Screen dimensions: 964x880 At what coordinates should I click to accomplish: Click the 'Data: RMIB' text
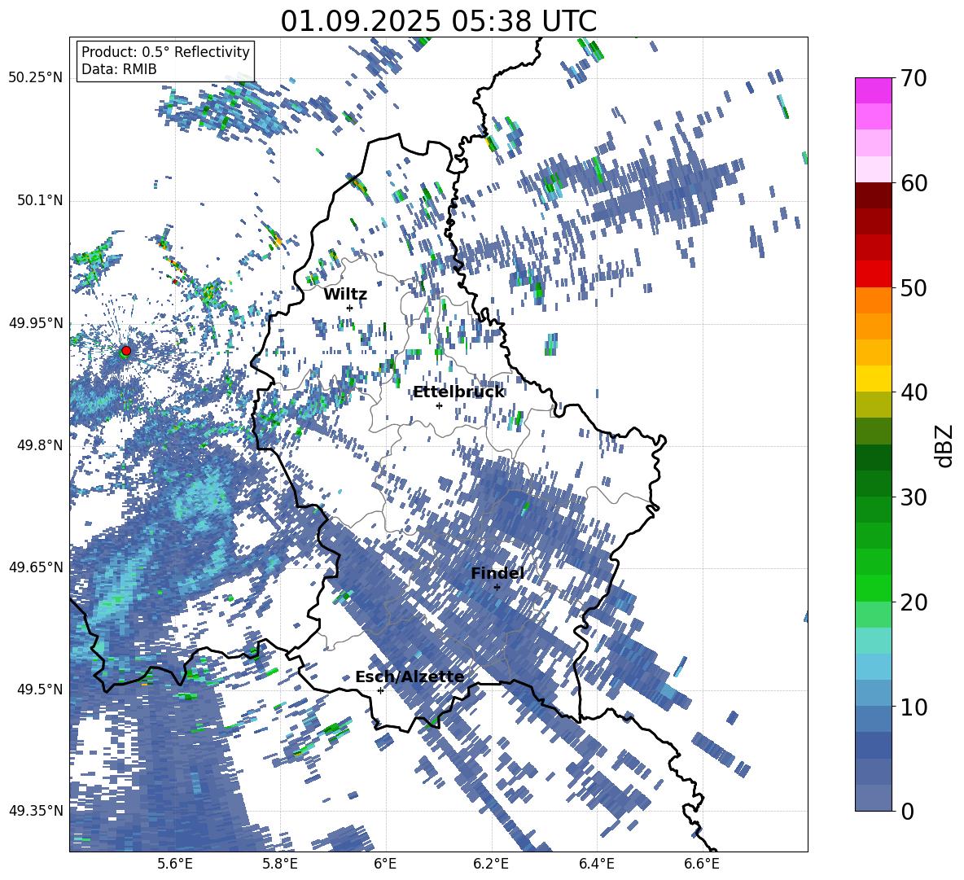point(119,69)
